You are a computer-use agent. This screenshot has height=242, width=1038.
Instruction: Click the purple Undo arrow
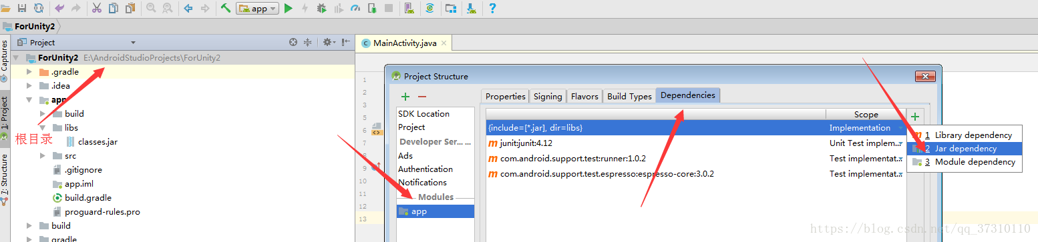point(59,8)
